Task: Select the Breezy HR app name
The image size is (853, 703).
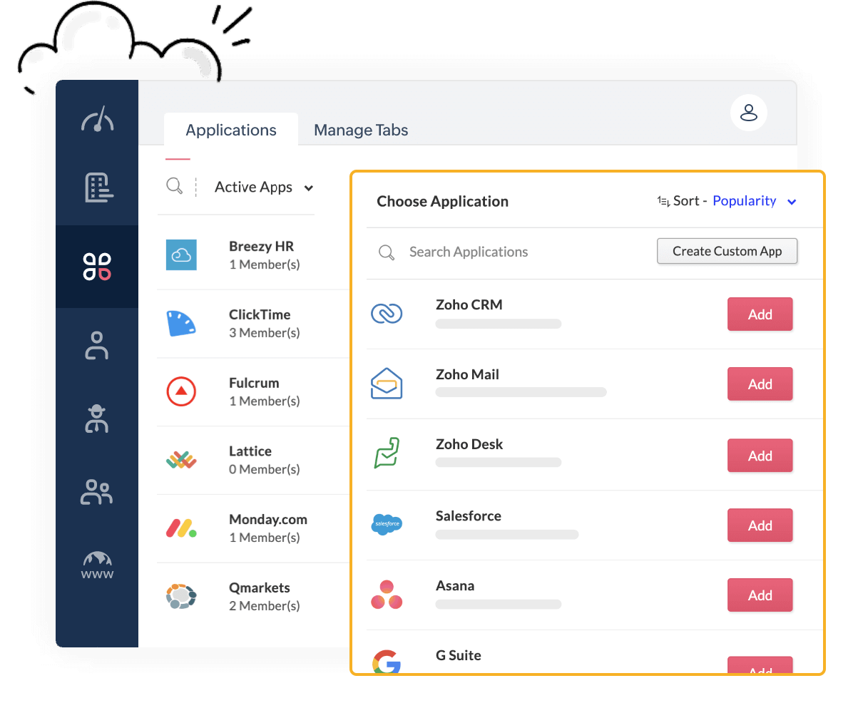Action: 261,246
